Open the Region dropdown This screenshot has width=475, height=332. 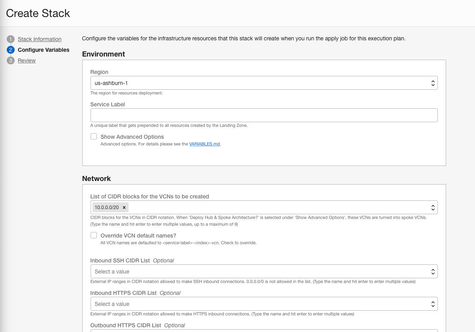[264, 83]
